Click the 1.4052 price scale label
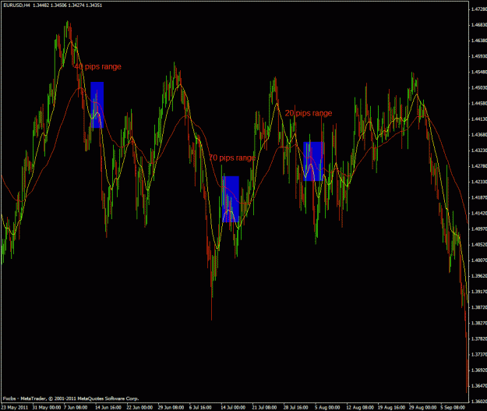The height and width of the screenshot is (411, 487). coord(479,245)
